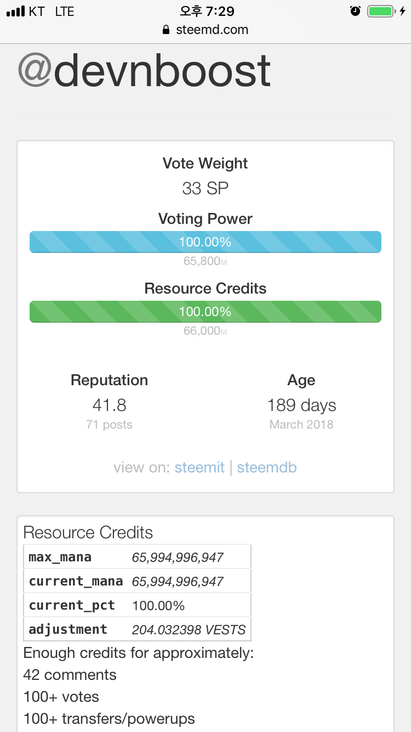Click the blue Voting Power bar
This screenshot has height=732, width=411.
(206, 242)
